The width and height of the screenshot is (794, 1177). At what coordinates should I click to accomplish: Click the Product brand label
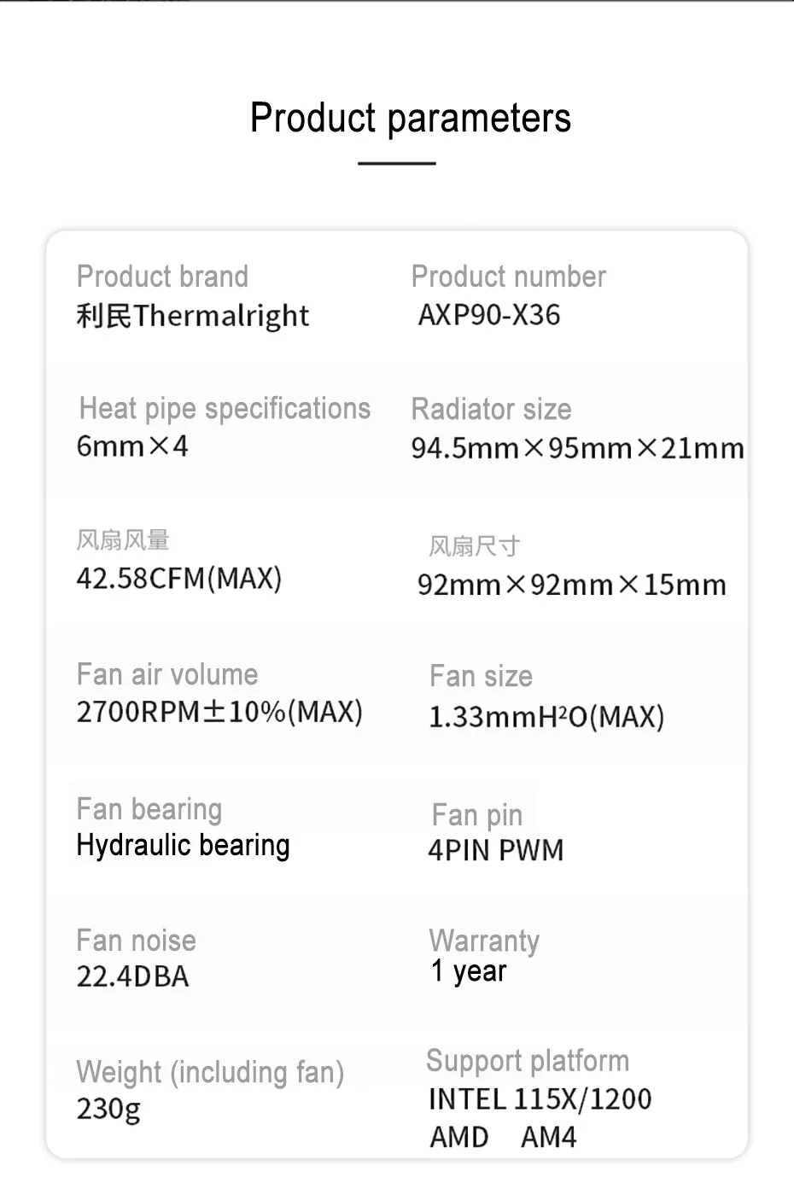tap(162, 277)
